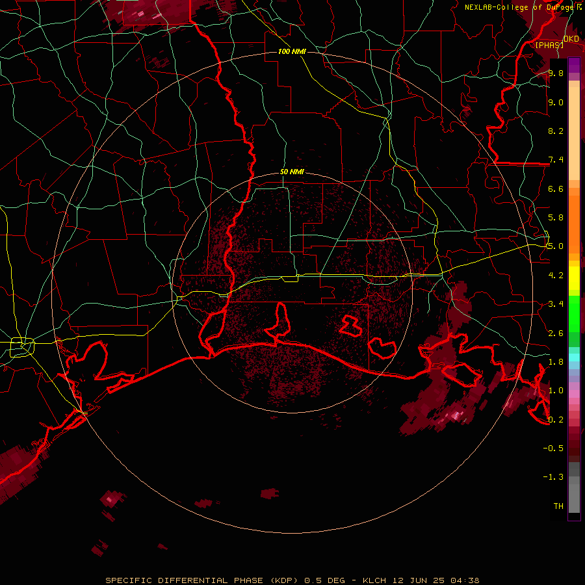Click the 4.2 scale value

556,276
